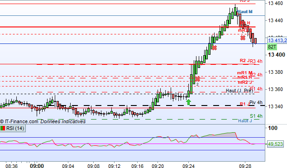Click the 09:08 time axis label
287x168 pixels.
[94, 166]
